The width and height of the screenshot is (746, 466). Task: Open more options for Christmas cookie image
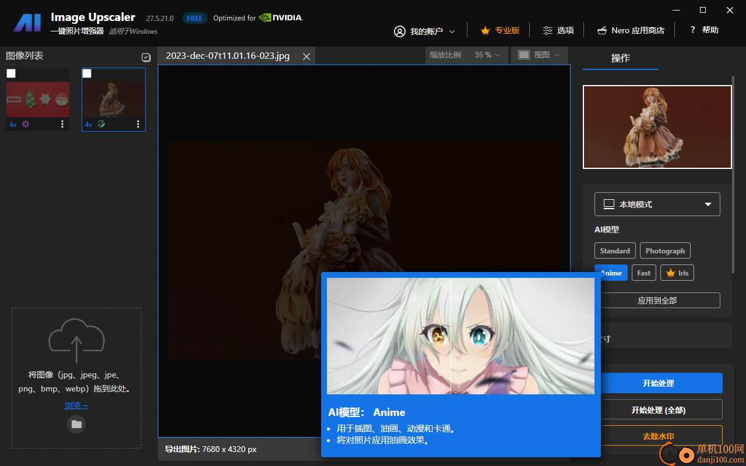[x=62, y=124]
